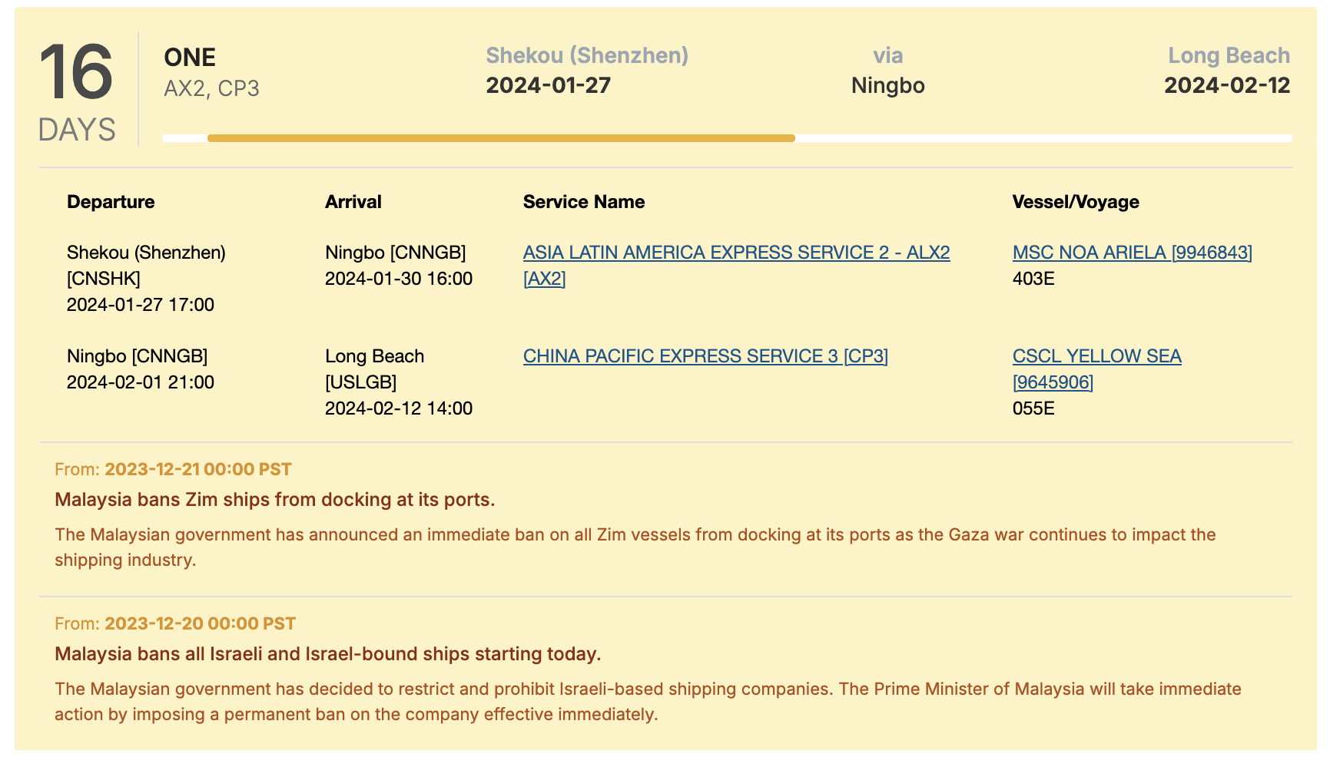The image size is (1330, 757).
Task: Select the arrival time 2024-01-30 16:00
Action: pyautogui.click(x=399, y=279)
